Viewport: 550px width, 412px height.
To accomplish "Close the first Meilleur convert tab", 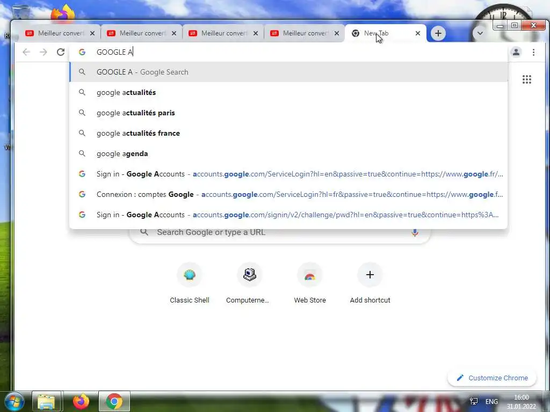I will click(92, 33).
